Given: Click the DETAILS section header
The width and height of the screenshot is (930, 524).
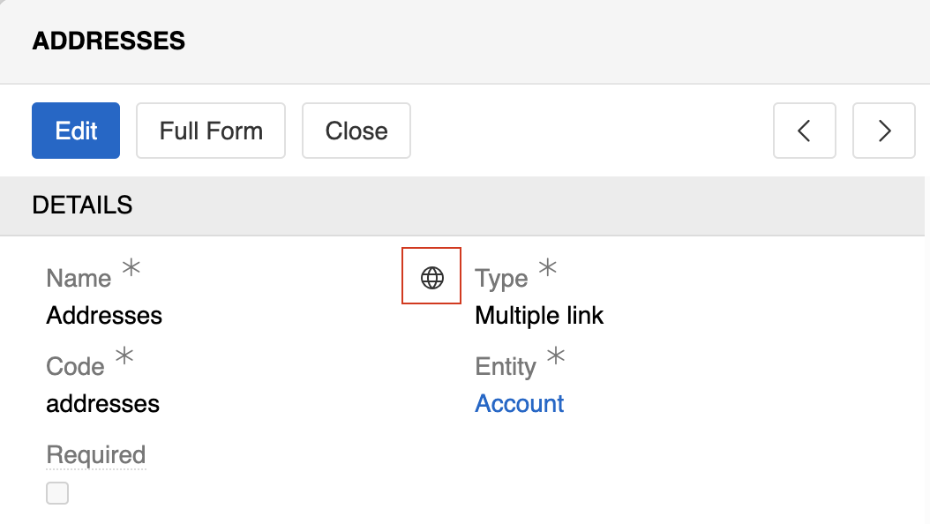Looking at the screenshot, I should (x=82, y=206).
